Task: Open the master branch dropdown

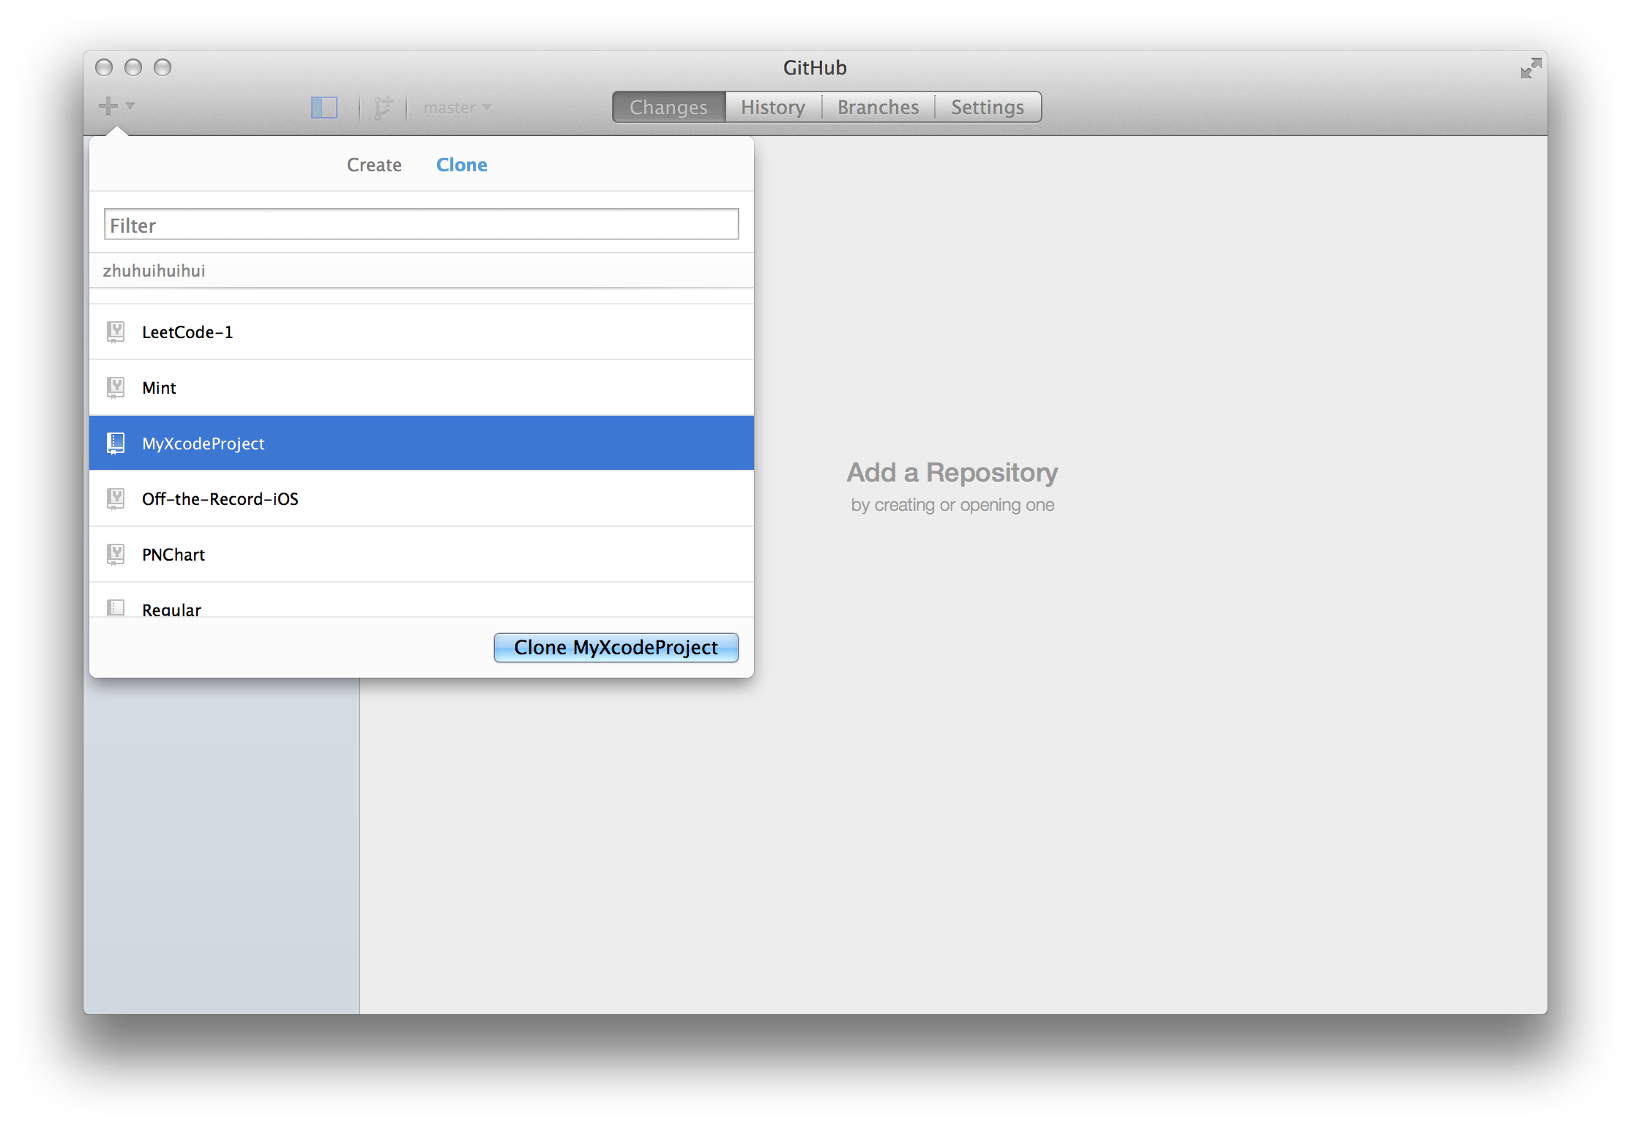Action: [457, 108]
